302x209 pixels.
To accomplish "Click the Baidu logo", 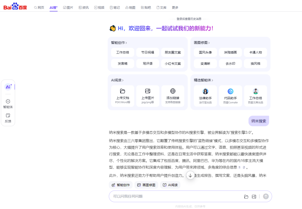I will (x=15, y=6).
